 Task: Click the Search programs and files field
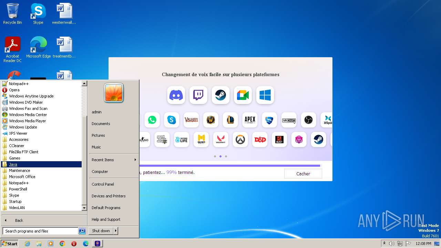40,231
